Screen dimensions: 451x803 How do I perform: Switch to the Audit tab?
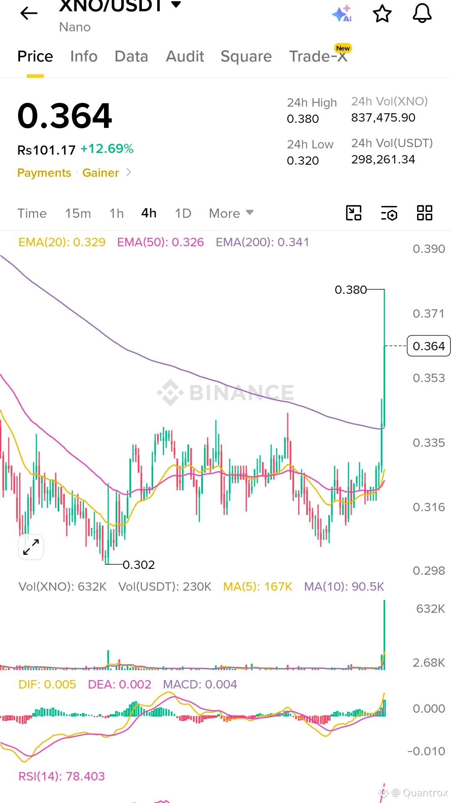[185, 56]
